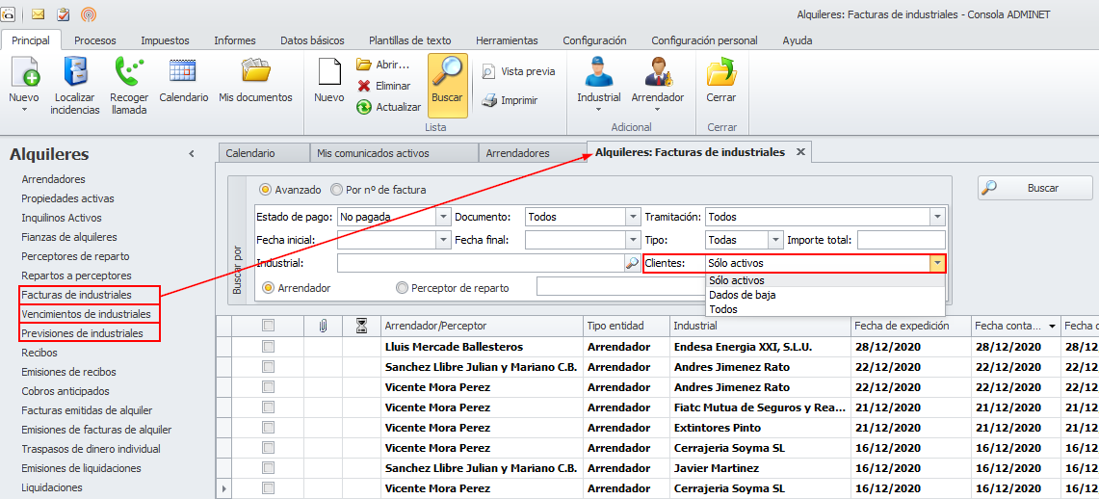Select the Perceptor de reparto radio button

pos(402,287)
